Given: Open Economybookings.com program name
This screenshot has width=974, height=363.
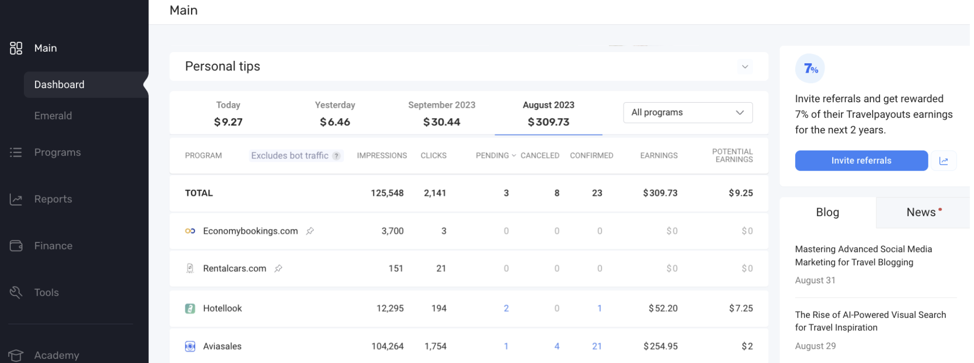Looking at the screenshot, I should click(250, 231).
